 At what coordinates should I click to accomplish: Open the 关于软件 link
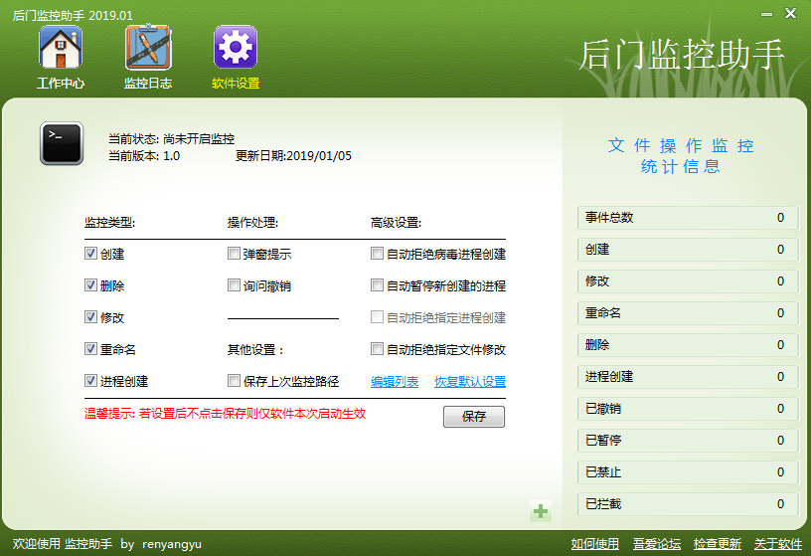(x=777, y=544)
